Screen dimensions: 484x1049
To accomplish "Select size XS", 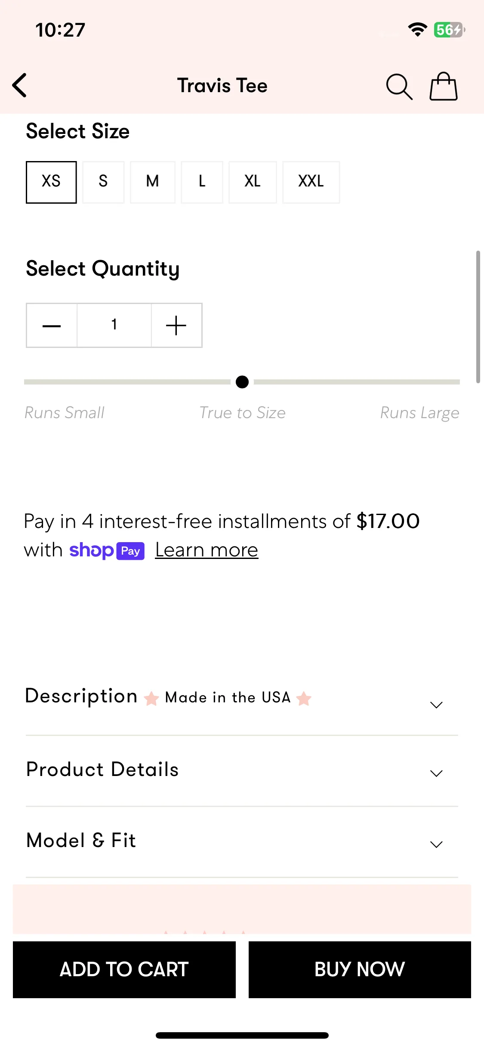I will pyautogui.click(x=51, y=182).
